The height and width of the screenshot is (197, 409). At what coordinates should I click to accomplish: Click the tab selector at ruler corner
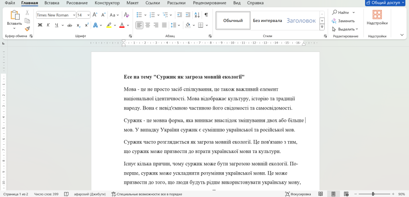pos(3,43)
